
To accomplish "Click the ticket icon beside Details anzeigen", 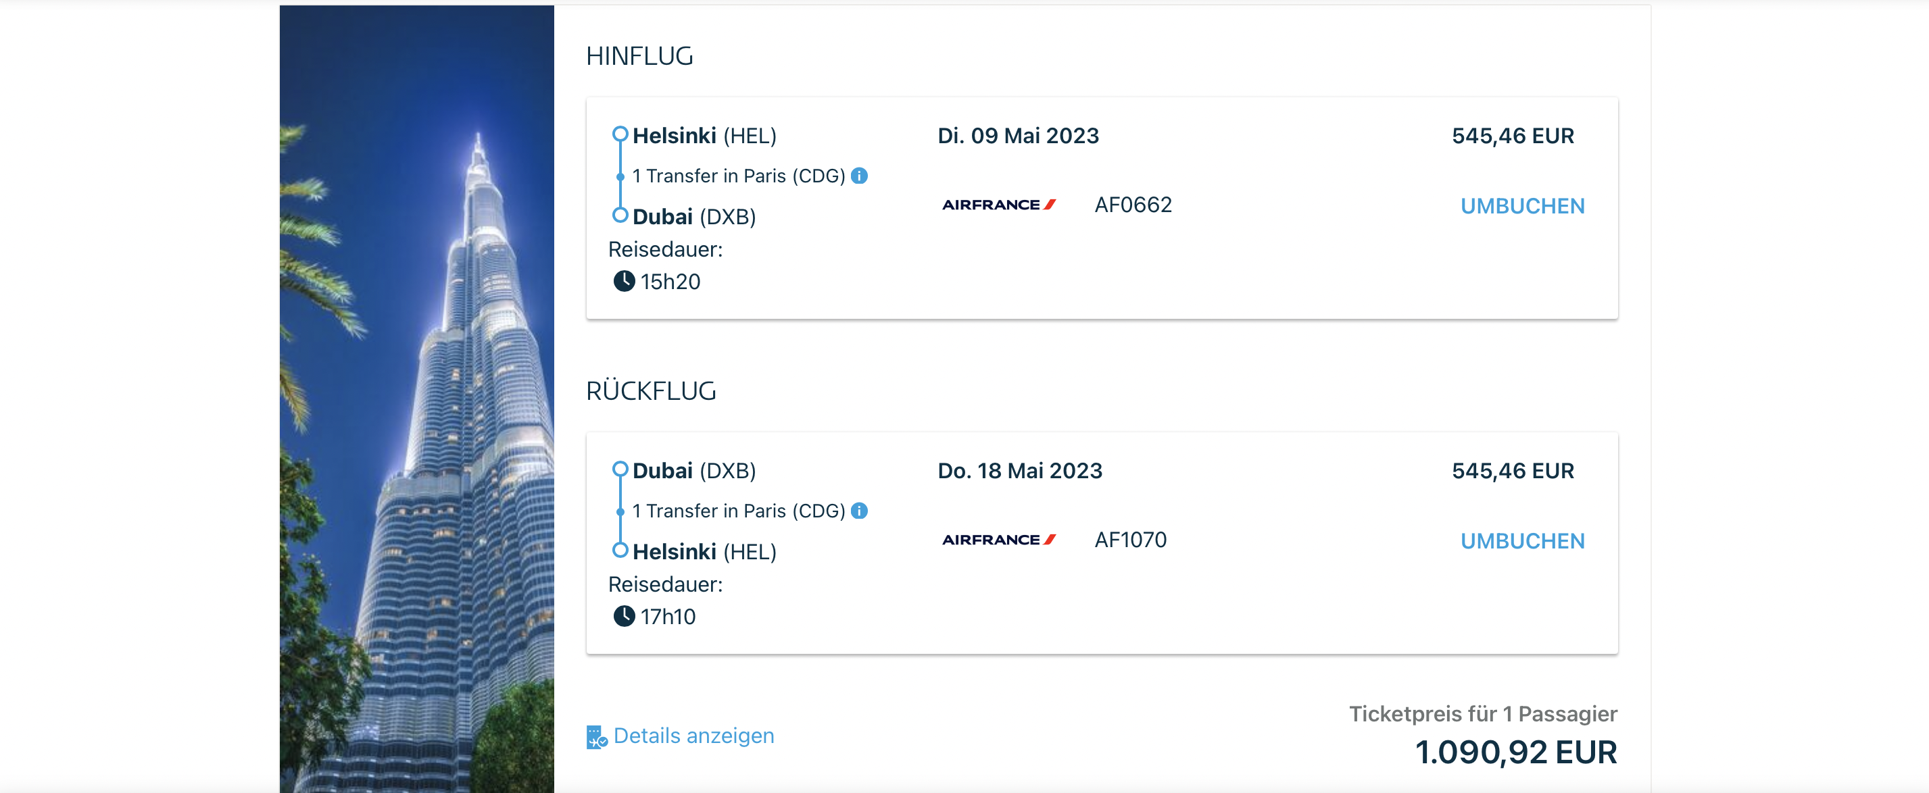I will (x=596, y=737).
